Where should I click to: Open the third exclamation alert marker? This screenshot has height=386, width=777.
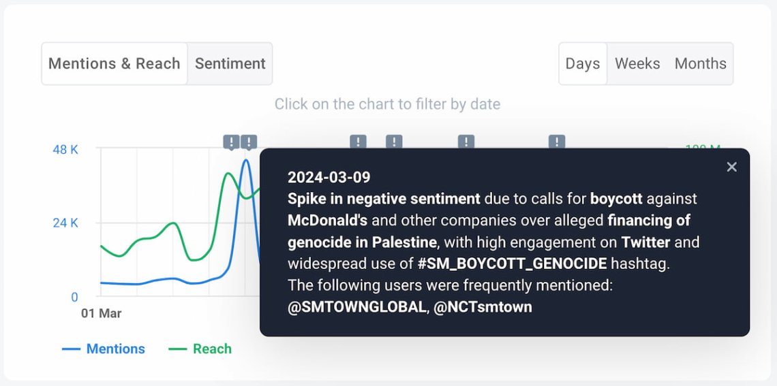(359, 142)
